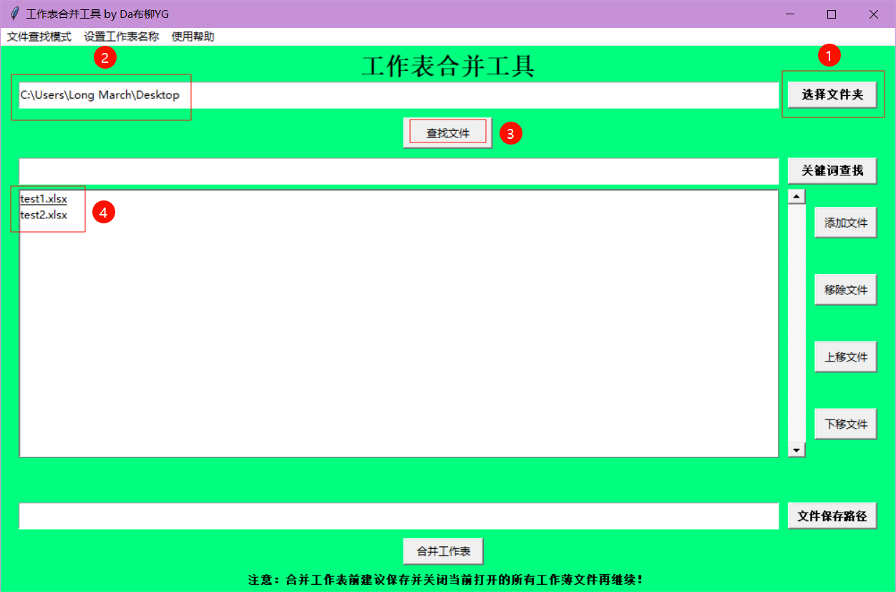Click the 查找文件 button
This screenshot has width=896, height=592.
(448, 133)
